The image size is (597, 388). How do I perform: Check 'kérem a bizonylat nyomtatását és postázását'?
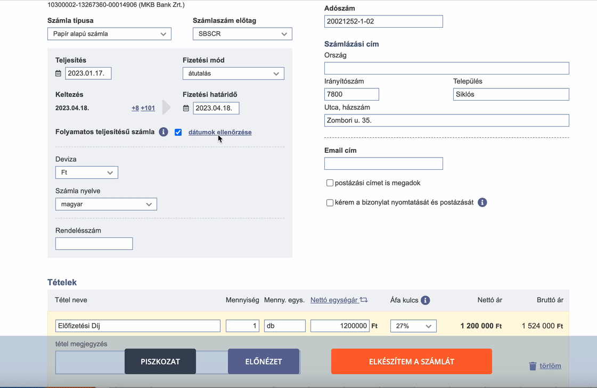330,202
